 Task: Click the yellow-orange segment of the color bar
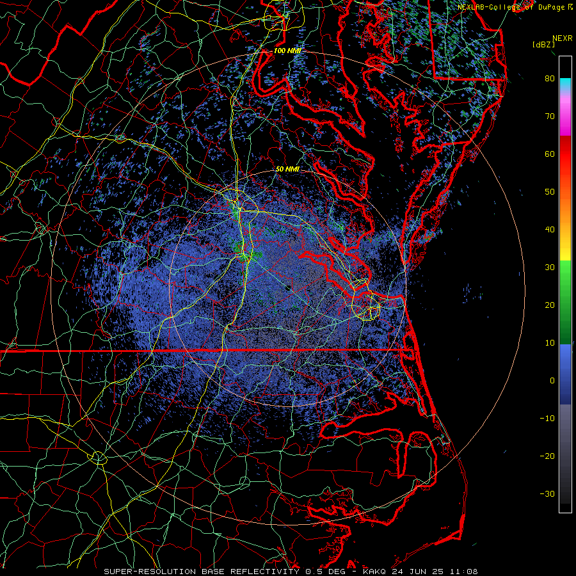(565, 226)
